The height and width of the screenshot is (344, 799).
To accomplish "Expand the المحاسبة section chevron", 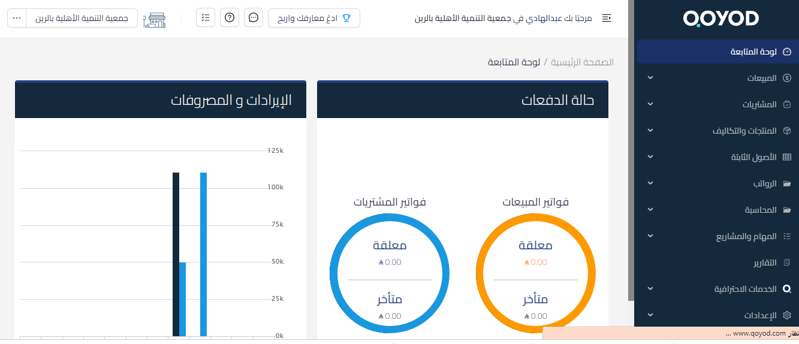I will 650,210.
